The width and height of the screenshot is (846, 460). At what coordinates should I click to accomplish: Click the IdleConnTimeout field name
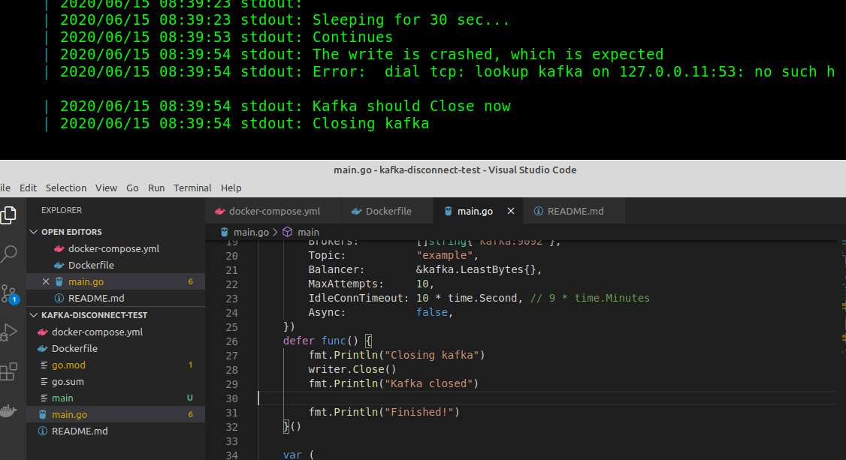[355, 298]
